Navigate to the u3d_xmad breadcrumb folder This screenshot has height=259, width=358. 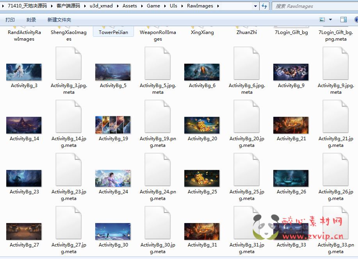101,6
